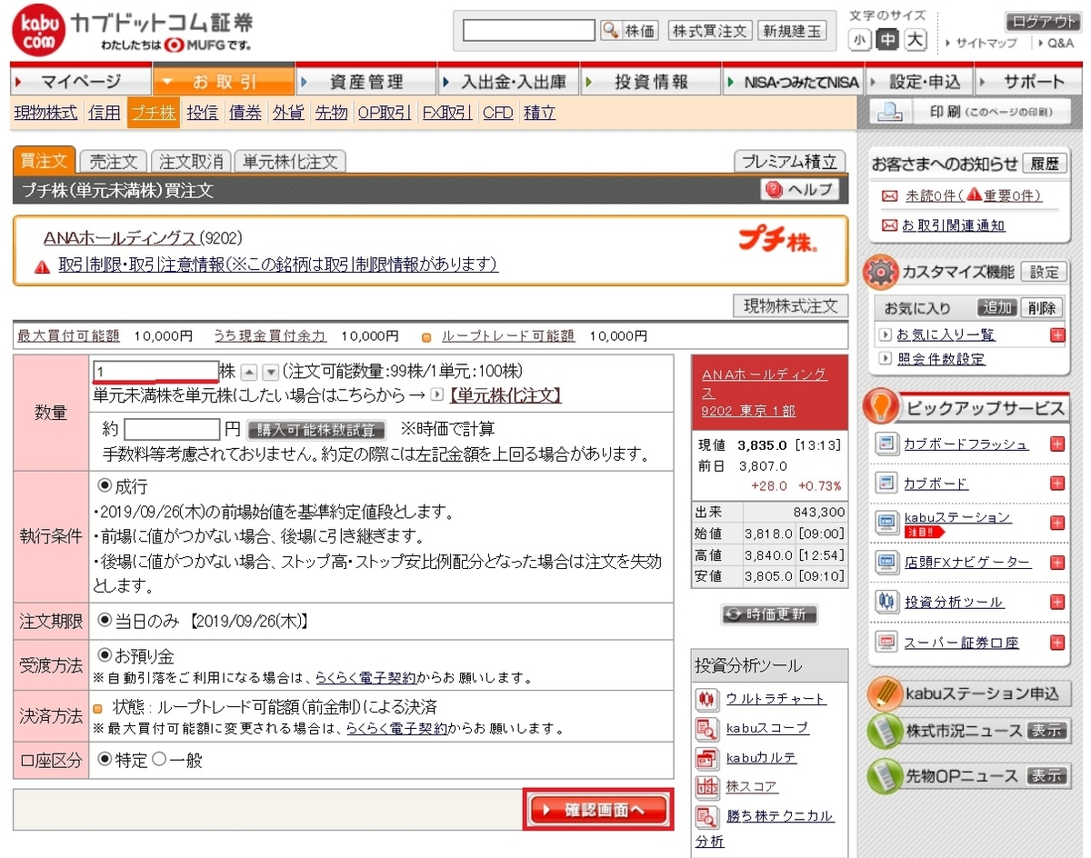Click the kabuスコープ icon
This screenshot has width=1091, height=858.
pos(706,728)
